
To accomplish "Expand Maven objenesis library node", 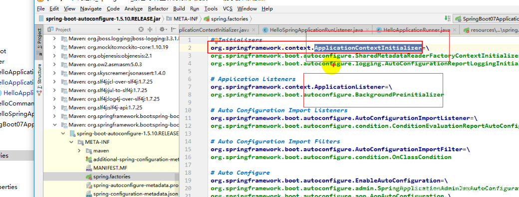I will (x=54, y=56).
